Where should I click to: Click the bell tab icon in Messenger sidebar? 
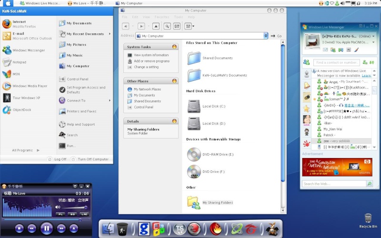pos(307,85)
